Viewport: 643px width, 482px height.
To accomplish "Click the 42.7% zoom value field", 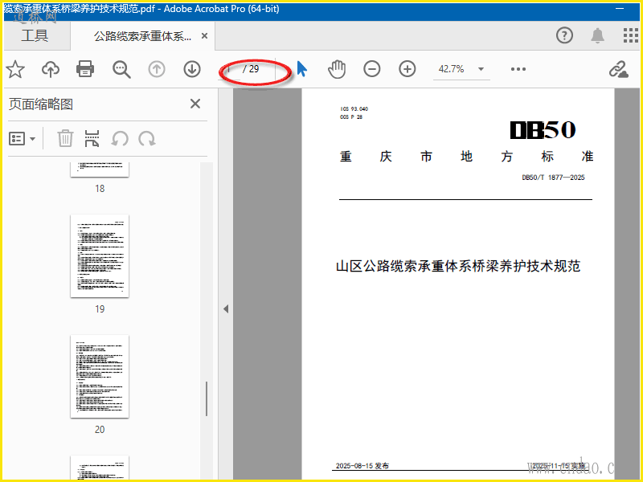I will [451, 69].
